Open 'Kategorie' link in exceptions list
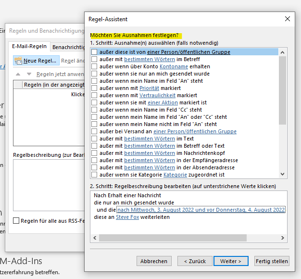The image size is (301, 279). tap(176, 175)
